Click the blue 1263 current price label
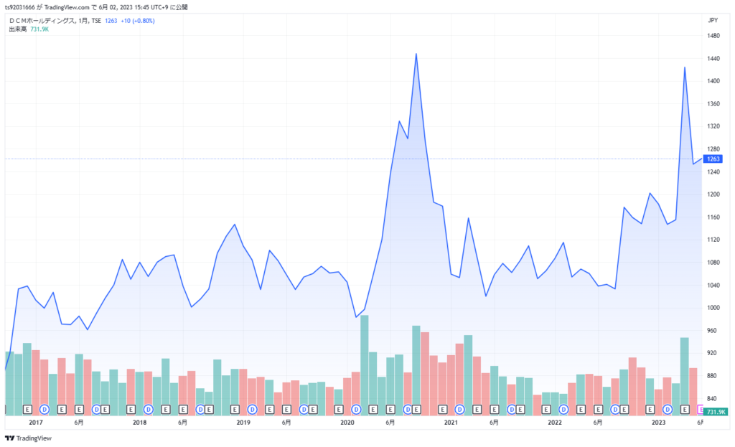Screen dimensions: 735x447 coord(714,159)
